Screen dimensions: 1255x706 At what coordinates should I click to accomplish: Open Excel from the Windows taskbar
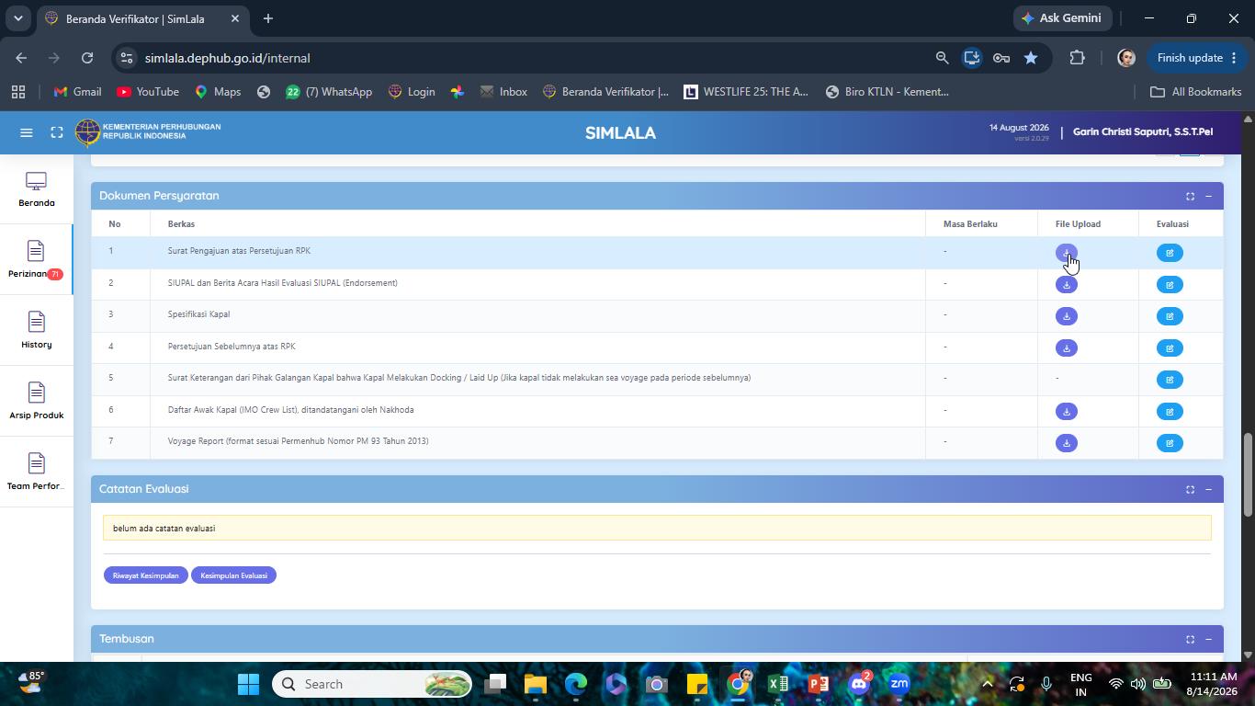pos(778,684)
